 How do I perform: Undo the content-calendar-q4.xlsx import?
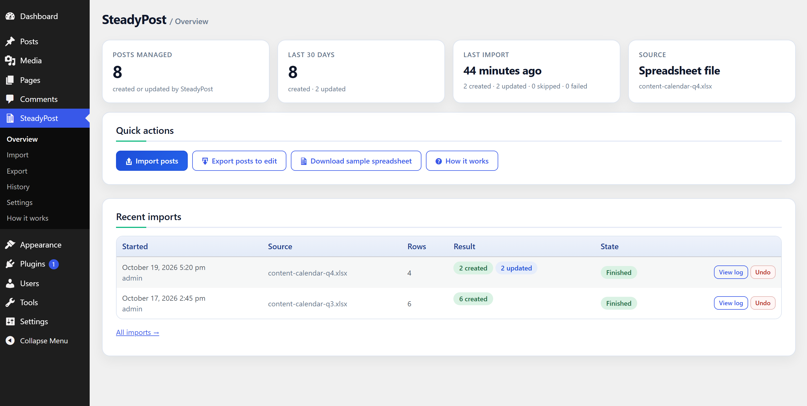tap(762, 272)
